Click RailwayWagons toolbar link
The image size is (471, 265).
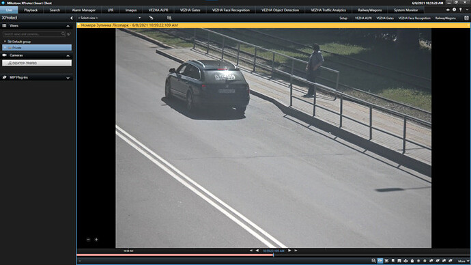pyautogui.click(x=446, y=18)
